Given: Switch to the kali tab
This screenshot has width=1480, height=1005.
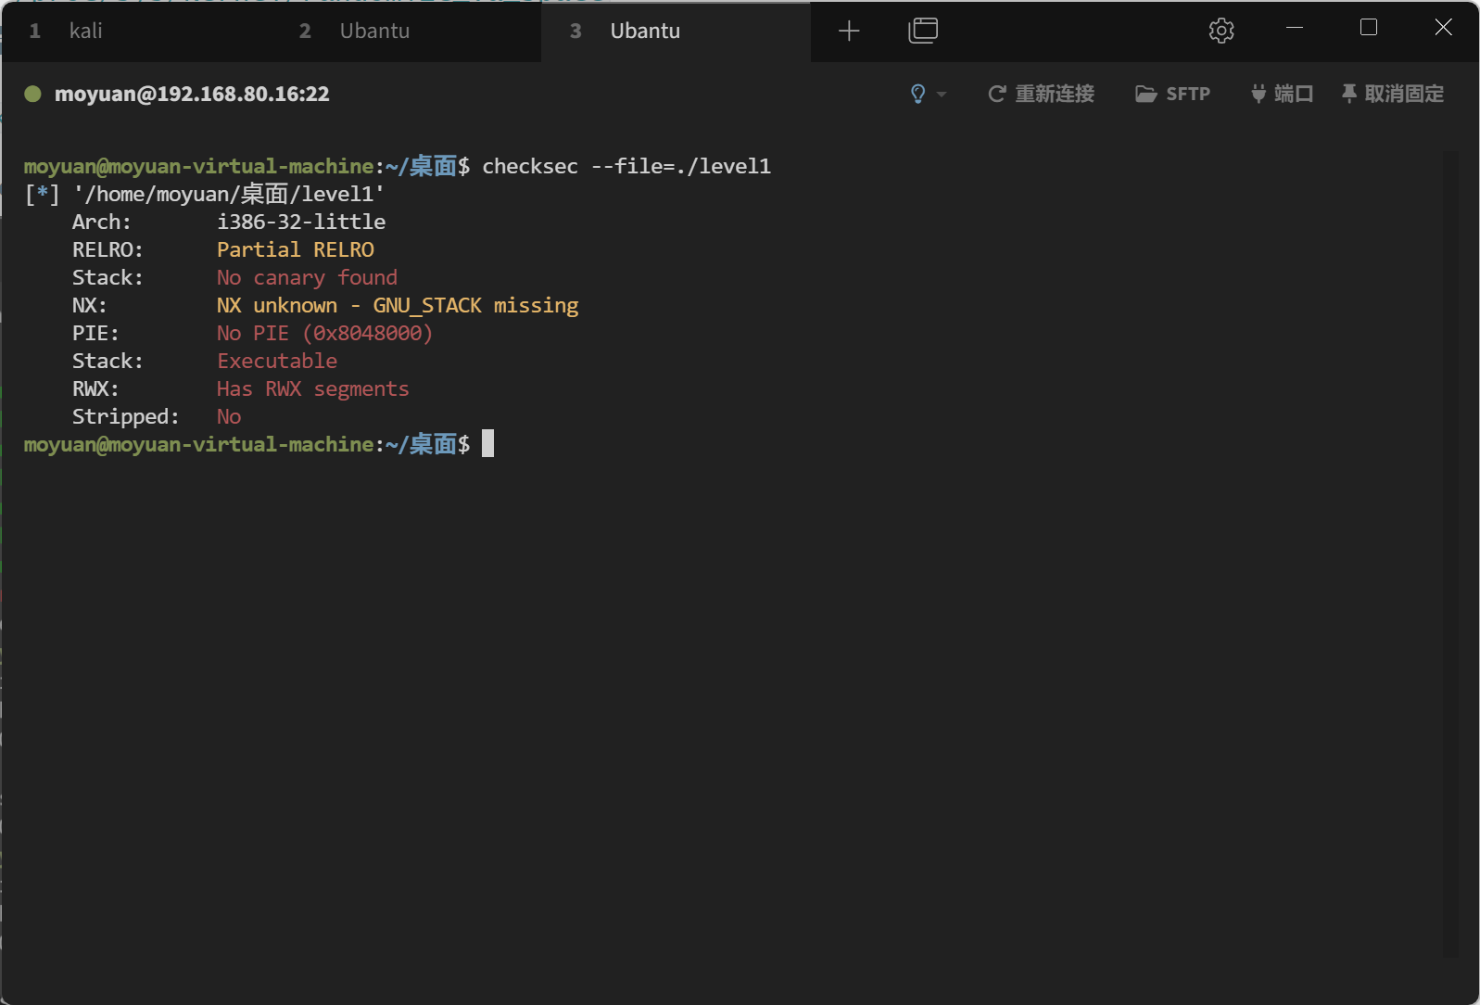Looking at the screenshot, I should (85, 31).
